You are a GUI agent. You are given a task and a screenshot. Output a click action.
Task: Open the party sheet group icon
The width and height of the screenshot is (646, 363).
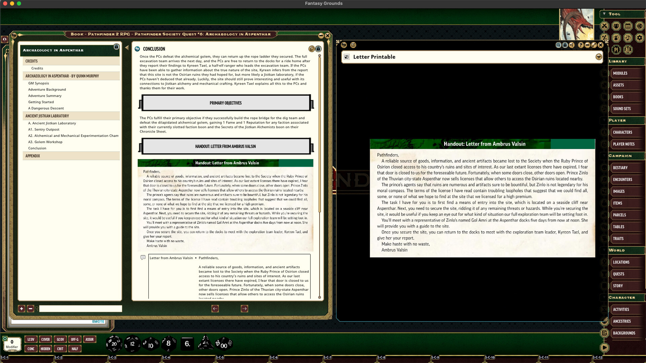616,26
